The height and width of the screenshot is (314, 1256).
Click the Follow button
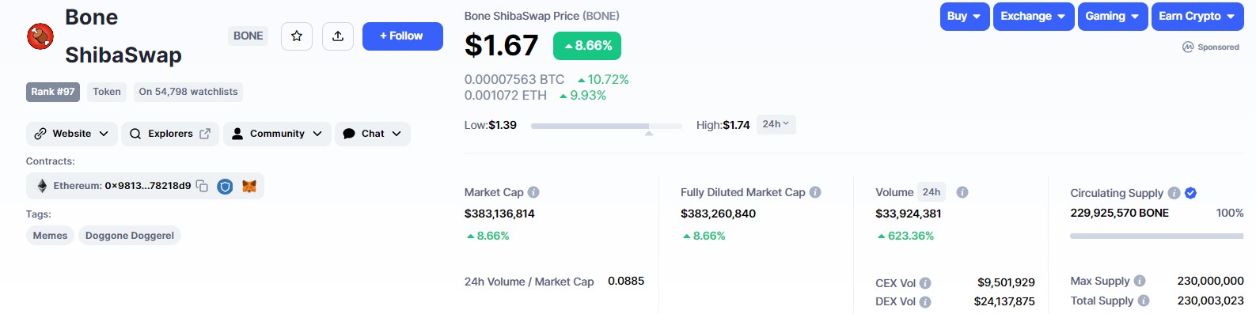tap(403, 36)
